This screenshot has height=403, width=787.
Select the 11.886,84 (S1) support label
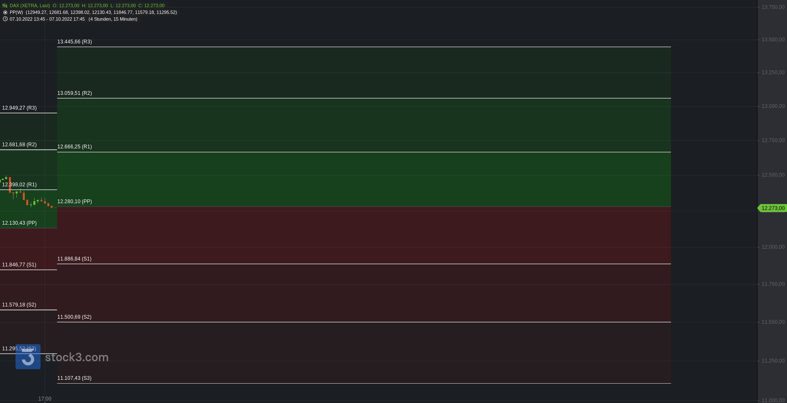[x=74, y=259]
